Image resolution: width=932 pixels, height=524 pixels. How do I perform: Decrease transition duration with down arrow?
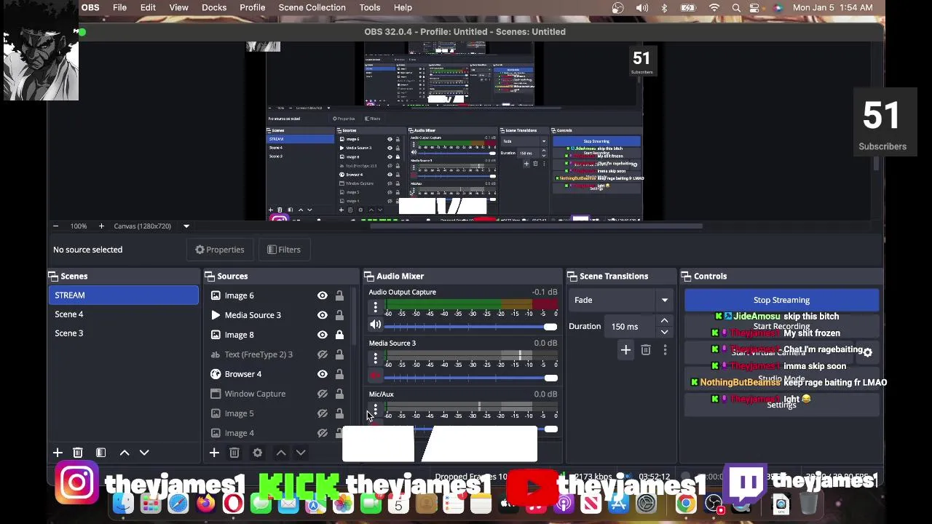click(x=664, y=332)
